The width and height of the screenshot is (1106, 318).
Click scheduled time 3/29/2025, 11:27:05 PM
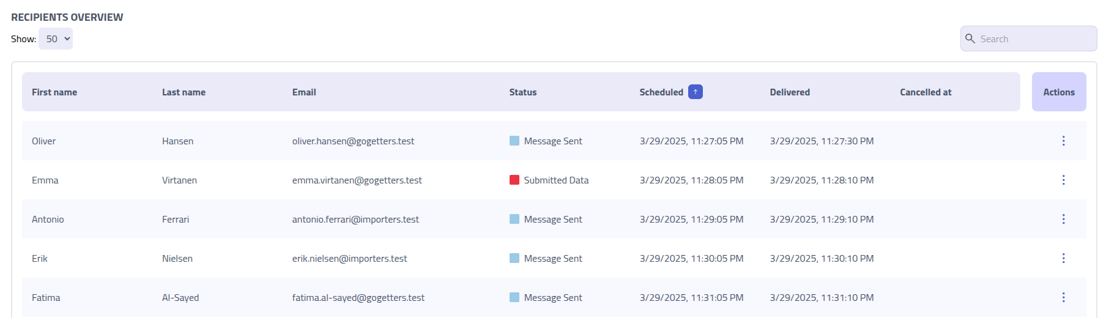click(x=691, y=141)
